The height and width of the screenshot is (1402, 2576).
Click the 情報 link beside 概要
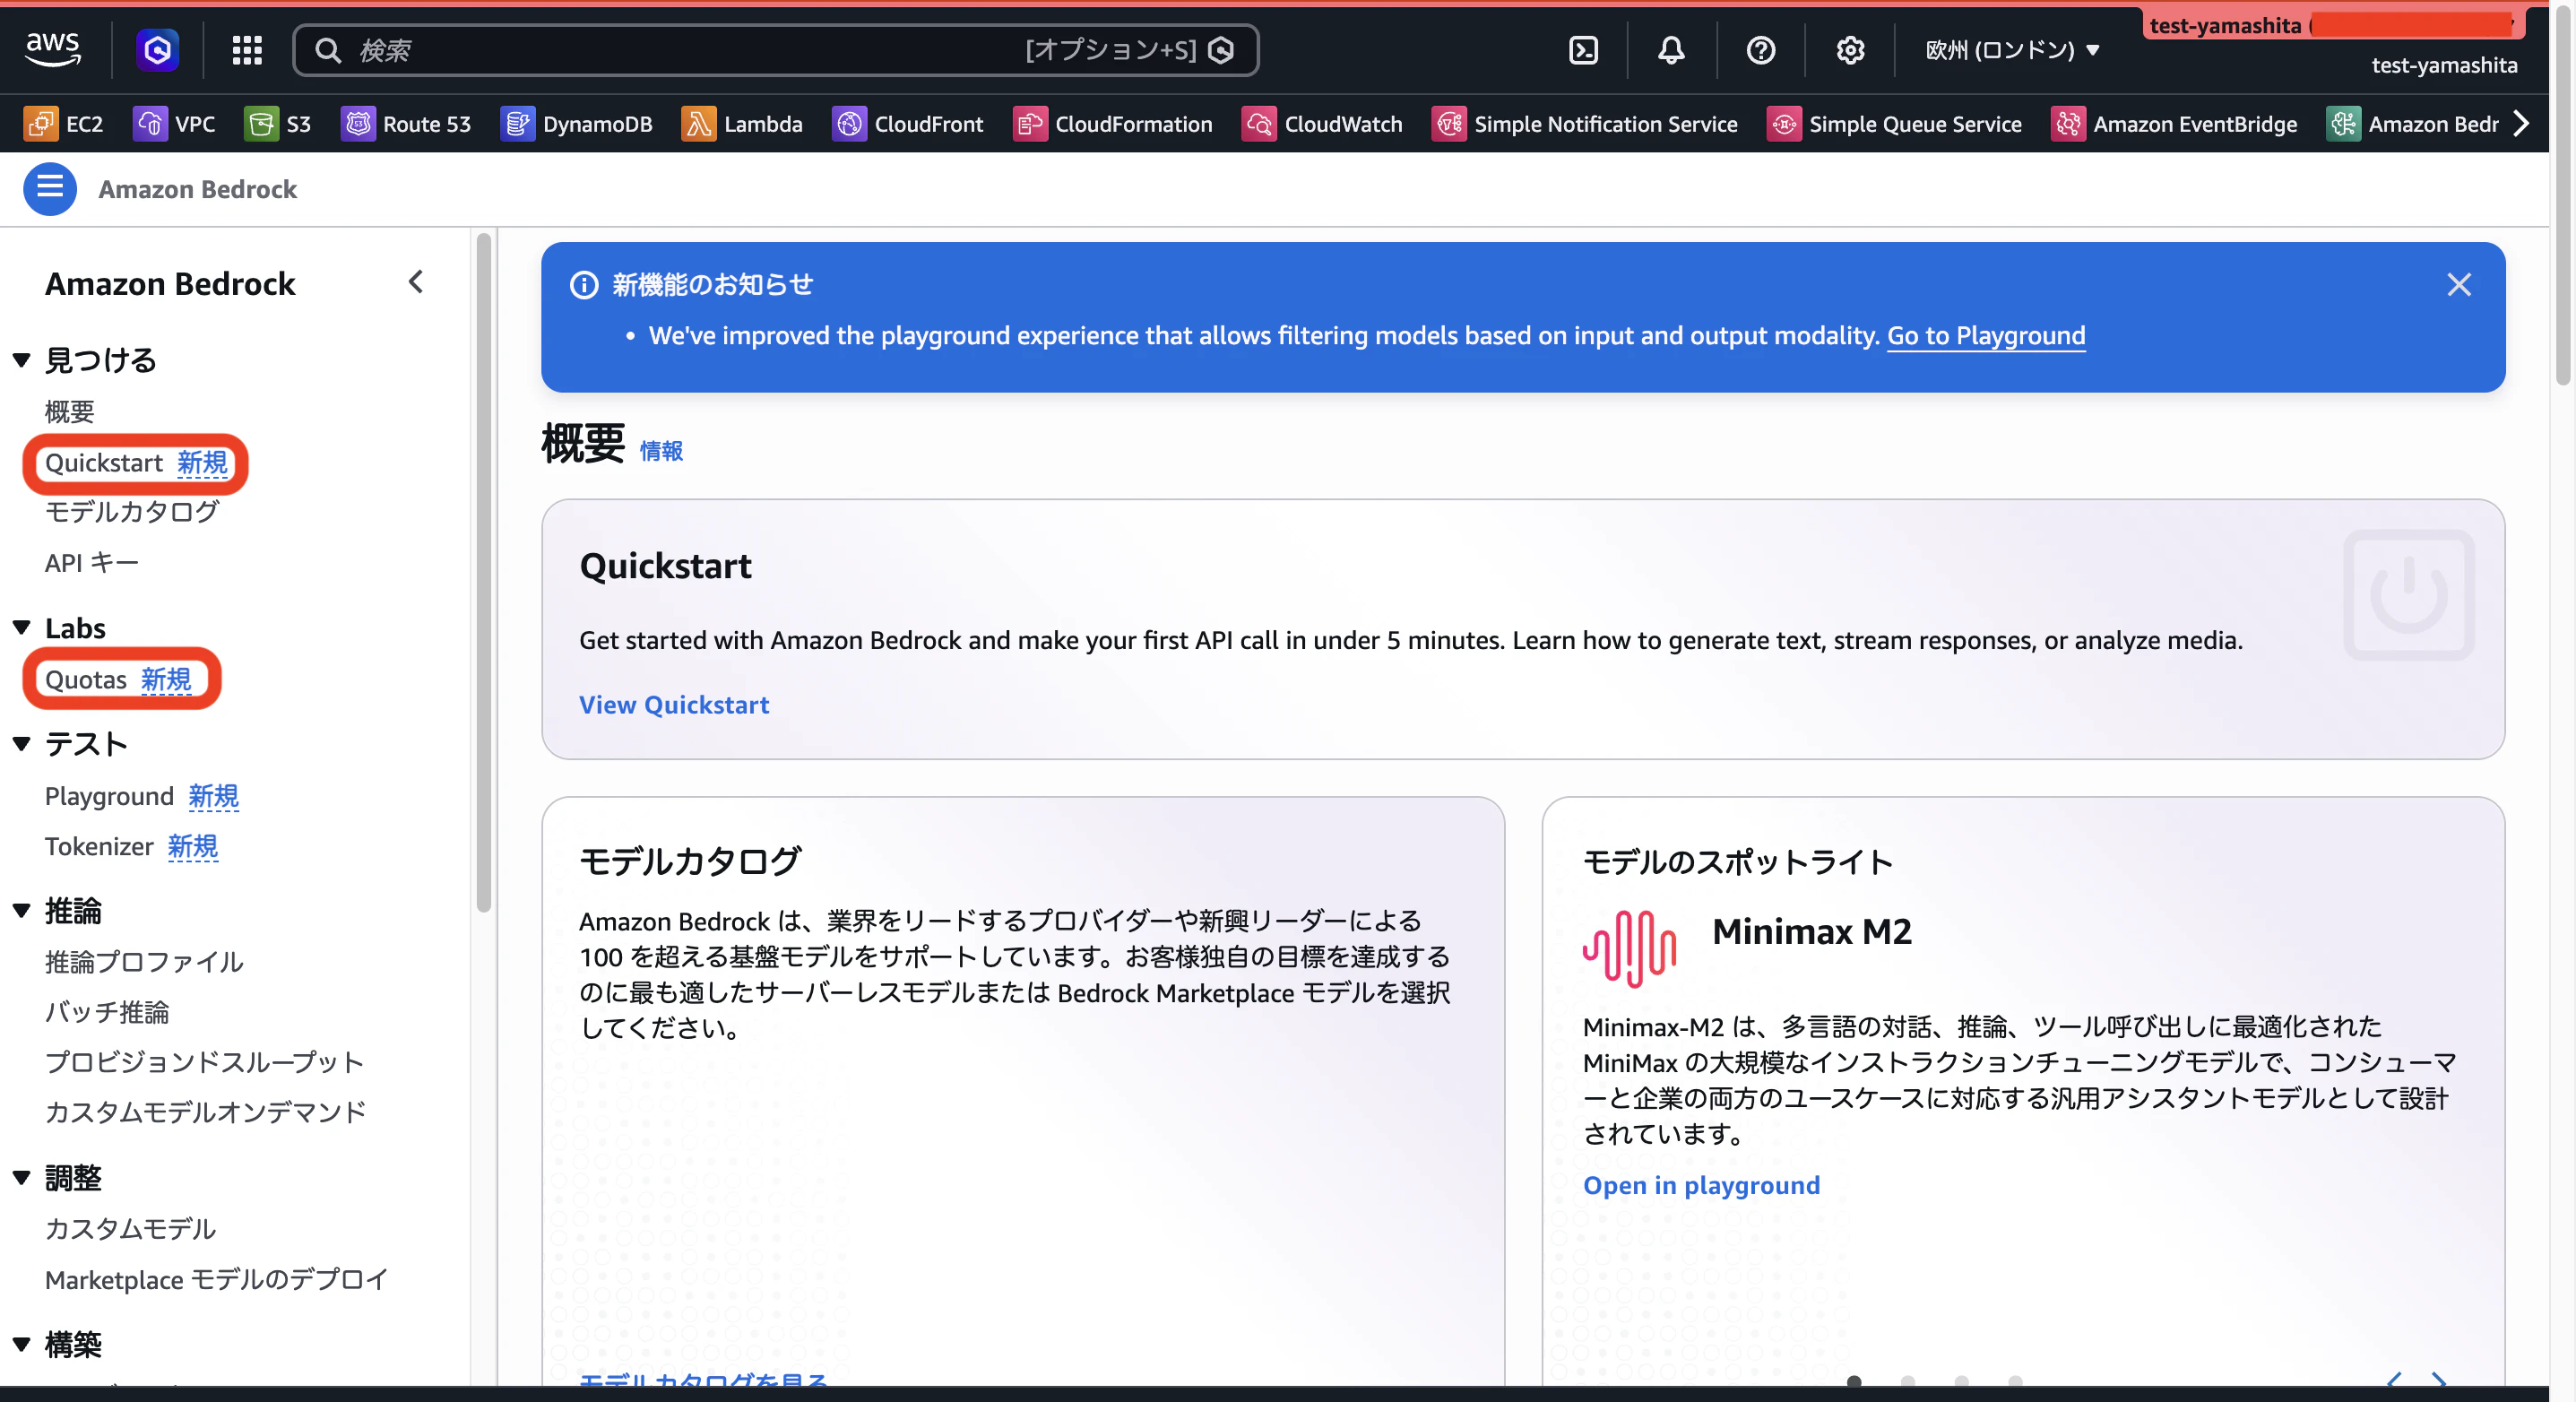[x=661, y=451]
